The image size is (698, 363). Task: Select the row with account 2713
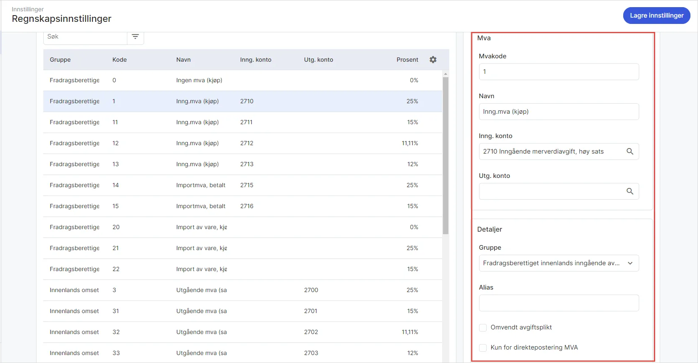[242, 165]
